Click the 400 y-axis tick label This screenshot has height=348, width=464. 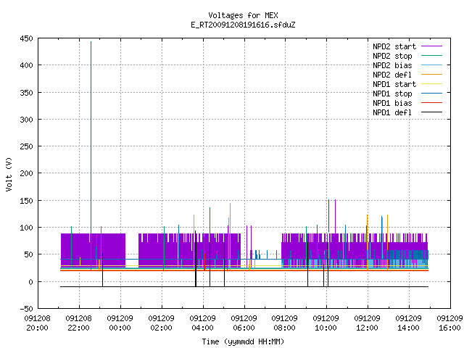26,65
